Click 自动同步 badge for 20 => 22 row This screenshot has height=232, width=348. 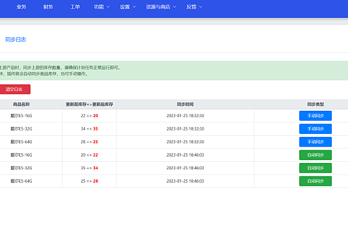tap(316, 155)
